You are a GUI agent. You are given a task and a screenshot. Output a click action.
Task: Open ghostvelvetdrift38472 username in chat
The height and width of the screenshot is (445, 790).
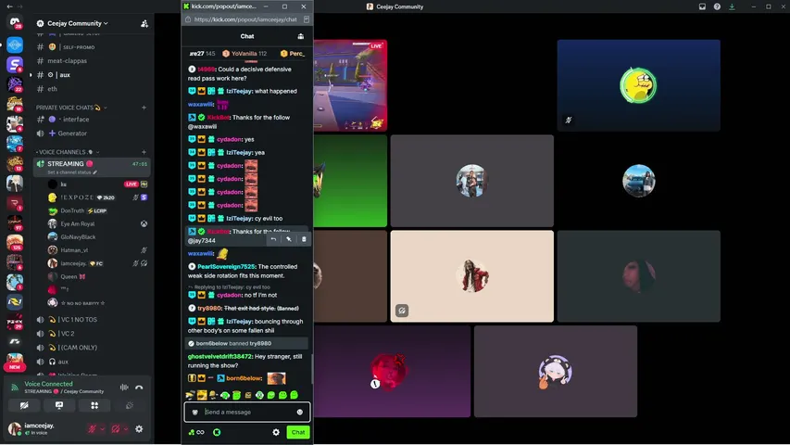[219, 356]
